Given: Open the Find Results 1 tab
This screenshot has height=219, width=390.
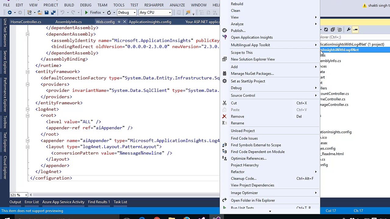Looking at the screenshot, I should point(99,202).
